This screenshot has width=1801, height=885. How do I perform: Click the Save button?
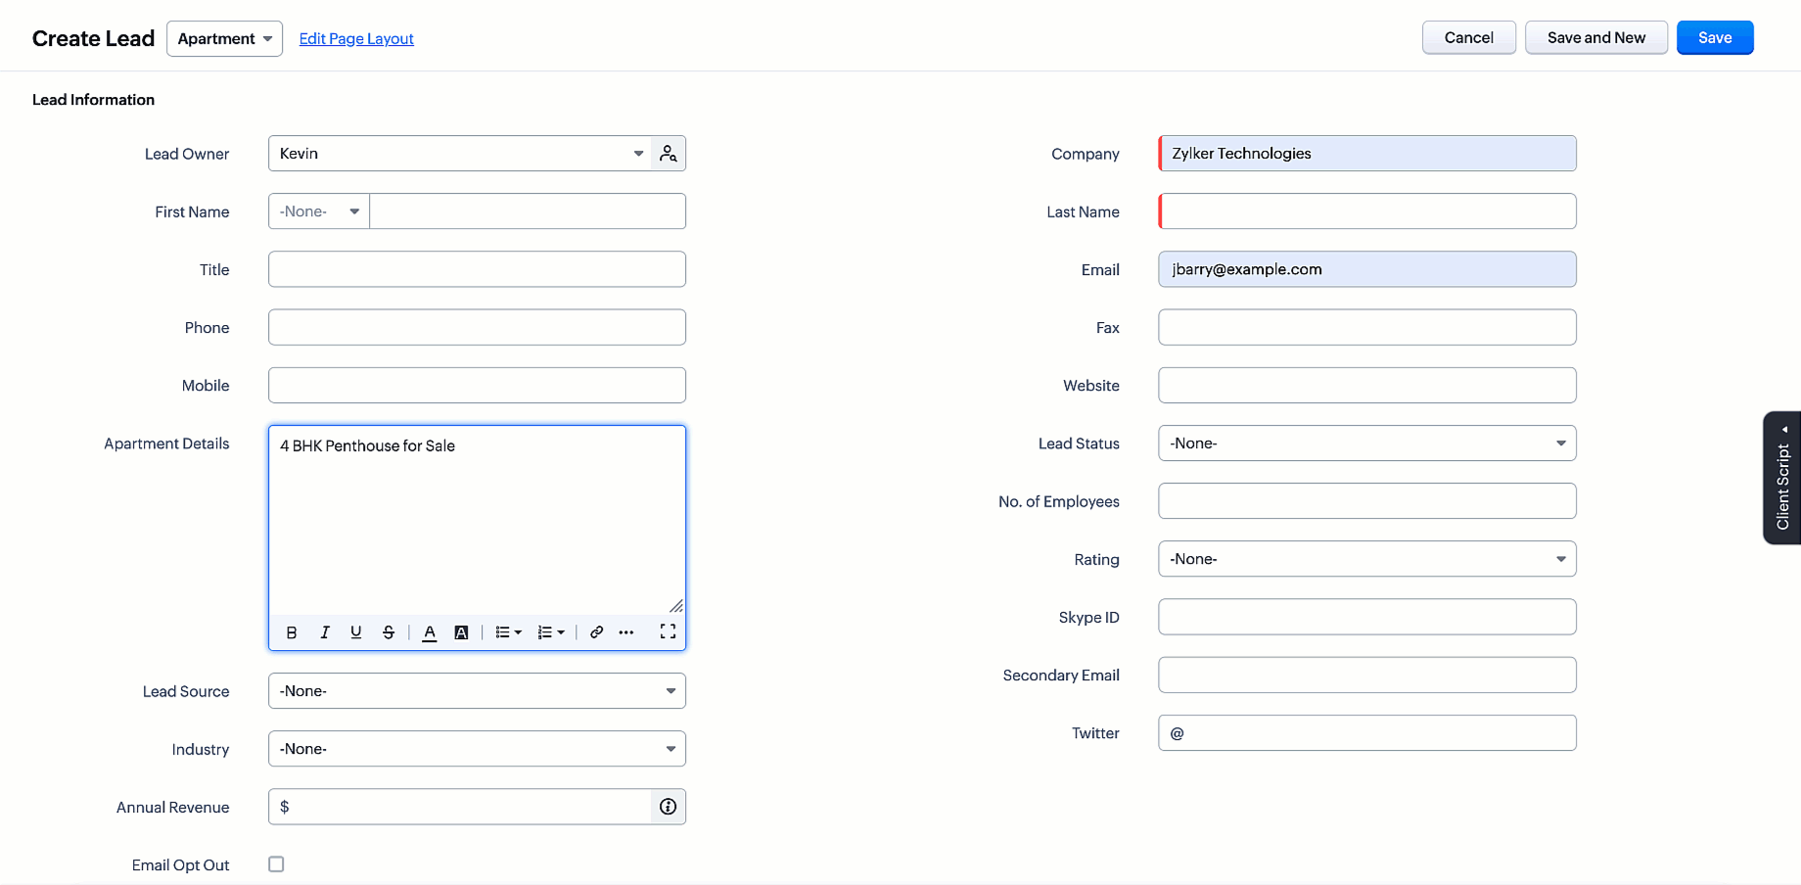(x=1714, y=38)
